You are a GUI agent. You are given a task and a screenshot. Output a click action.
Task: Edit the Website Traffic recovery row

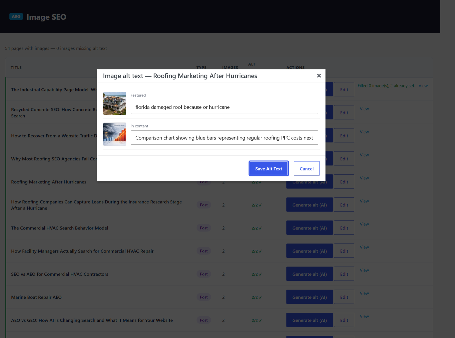pyautogui.click(x=344, y=136)
